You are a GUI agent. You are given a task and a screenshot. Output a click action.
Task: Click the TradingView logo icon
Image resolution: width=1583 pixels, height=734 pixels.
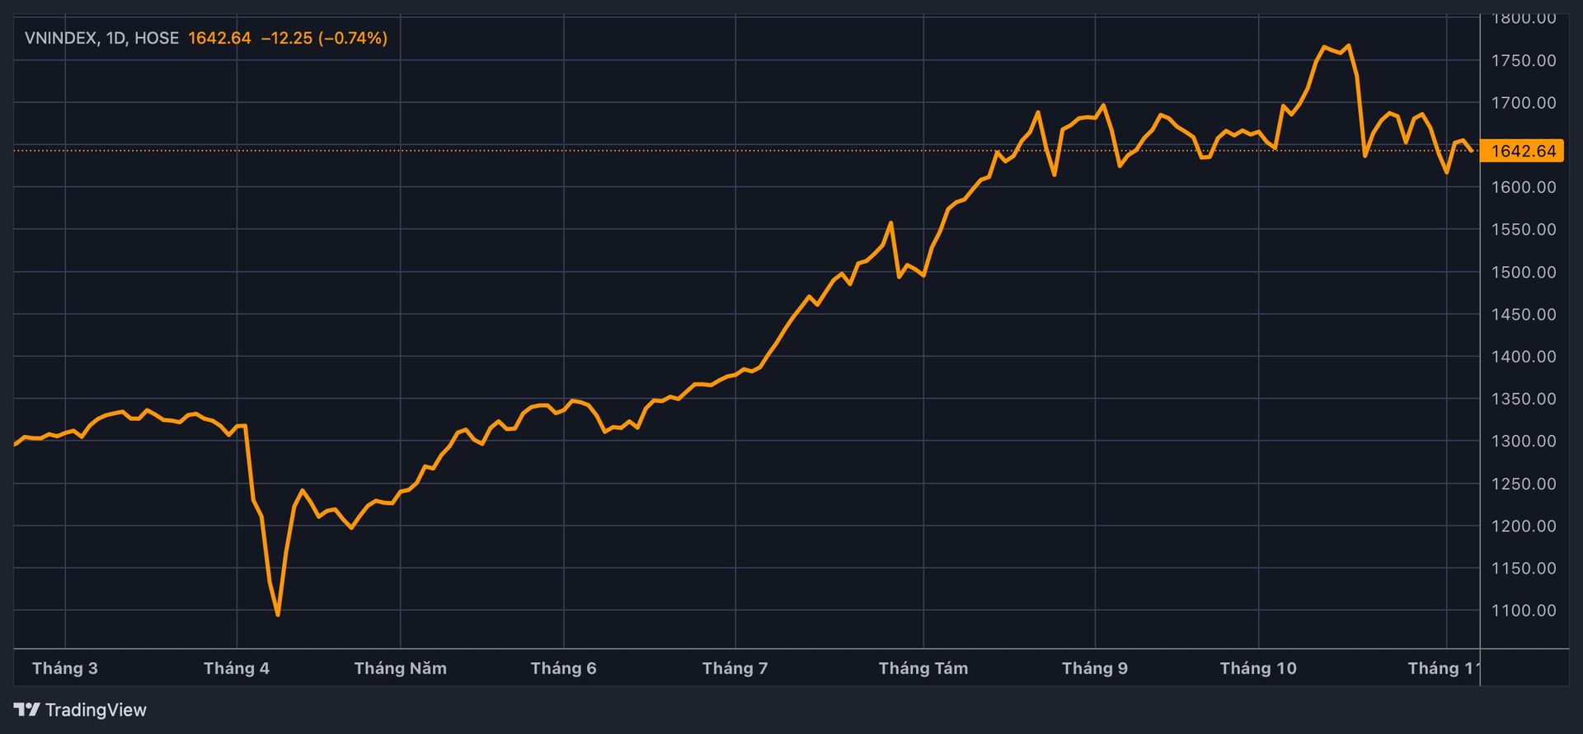click(26, 709)
